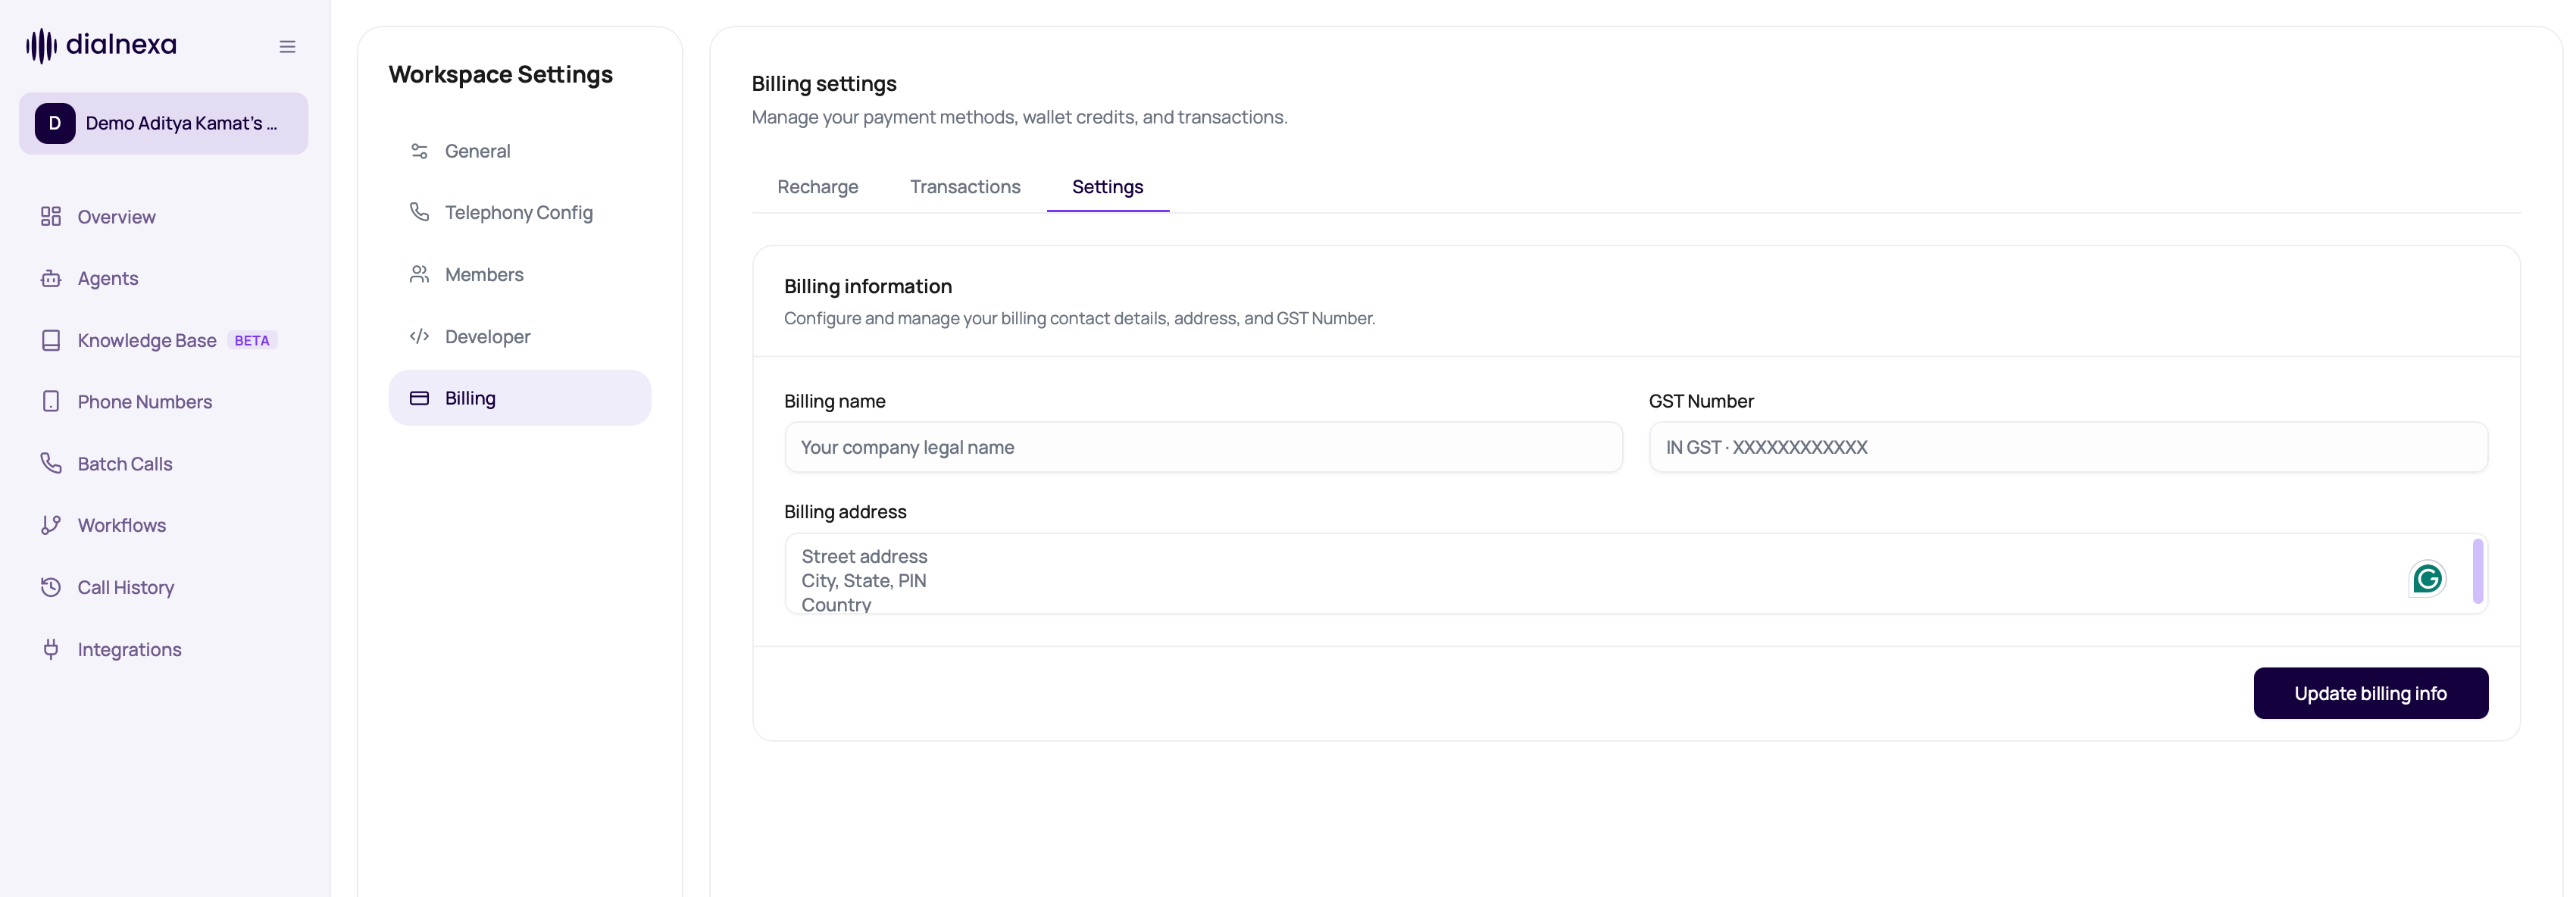The height and width of the screenshot is (897, 2576).
Task: Open Agents via robot icon
Action: tap(51, 278)
